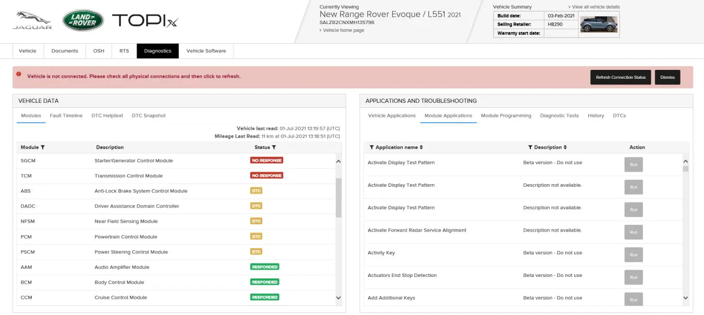The image size is (704, 315).
Task: Click the red alert warning icon
Action: [19, 74]
